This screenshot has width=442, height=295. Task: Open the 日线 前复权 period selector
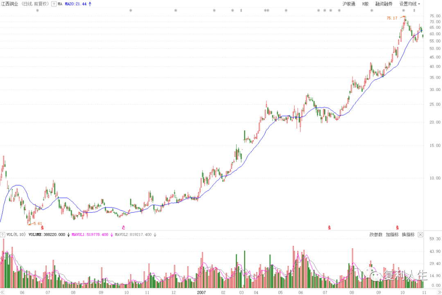pos(35,4)
